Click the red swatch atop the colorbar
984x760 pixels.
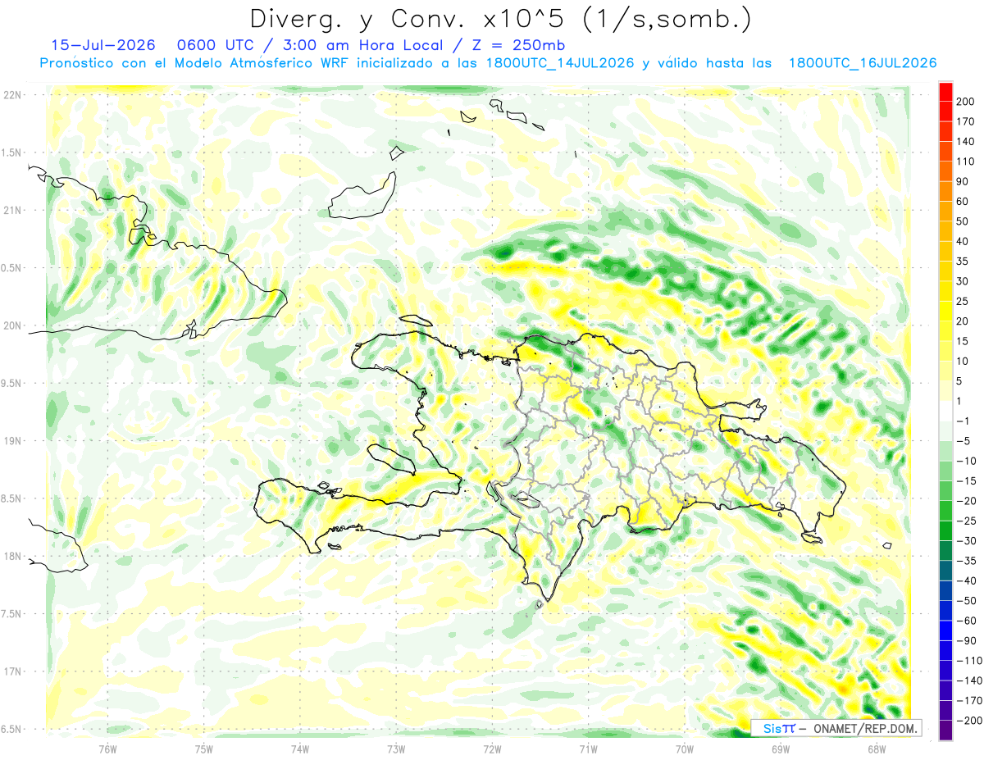point(946,91)
